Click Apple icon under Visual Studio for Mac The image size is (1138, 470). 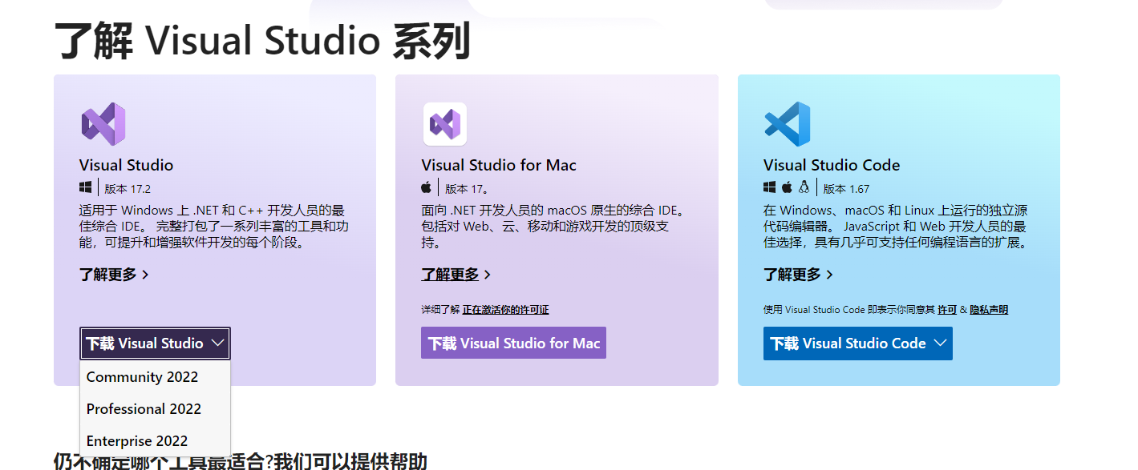tap(427, 188)
